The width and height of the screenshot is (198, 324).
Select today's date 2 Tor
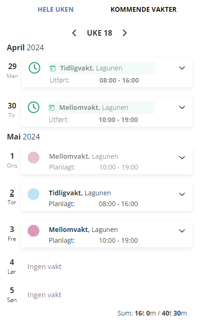[x=12, y=197]
